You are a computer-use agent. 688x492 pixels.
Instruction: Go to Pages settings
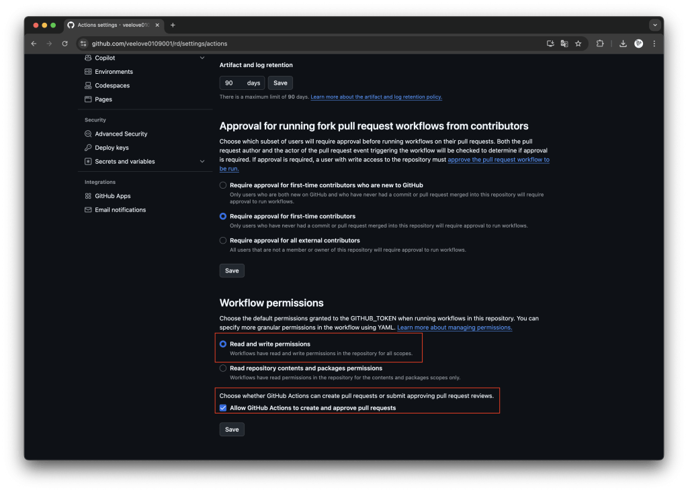103,99
